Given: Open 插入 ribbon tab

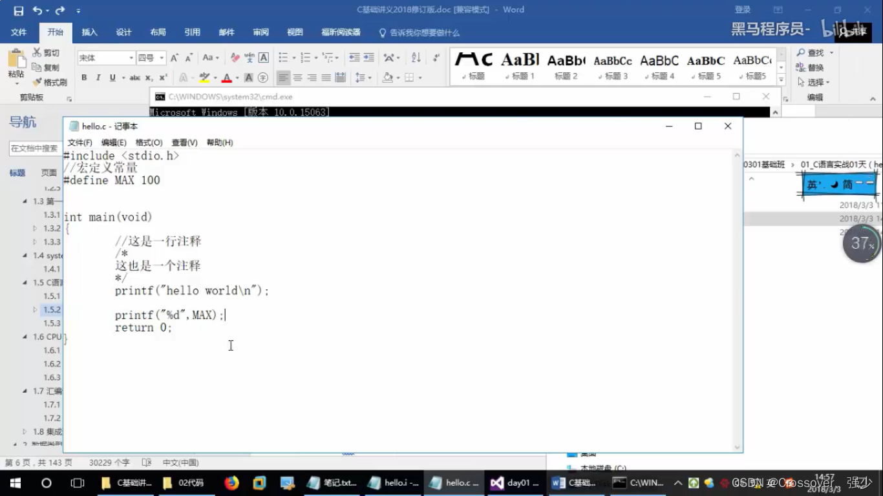Looking at the screenshot, I should (x=90, y=32).
